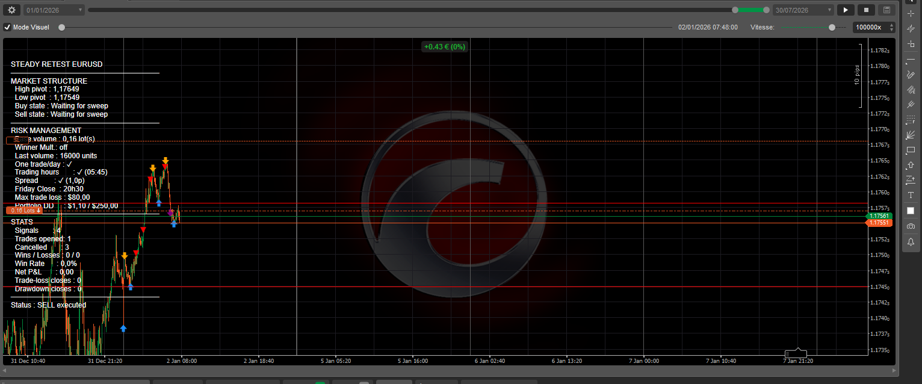Increase the 100000x speed stepper
This screenshot has height=384, width=922.
point(891,25)
